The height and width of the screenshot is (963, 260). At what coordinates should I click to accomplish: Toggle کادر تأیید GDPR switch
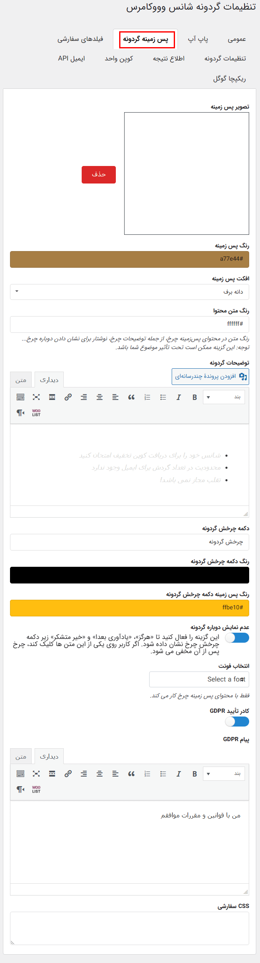tap(237, 721)
